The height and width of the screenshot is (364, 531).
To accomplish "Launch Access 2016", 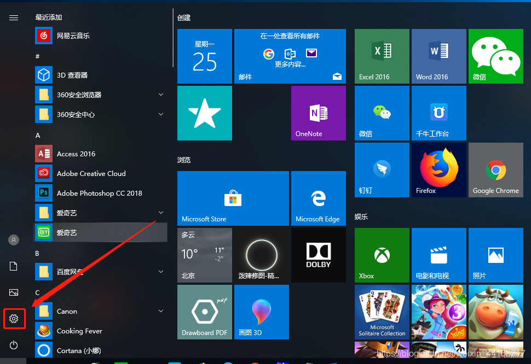I will click(101, 154).
